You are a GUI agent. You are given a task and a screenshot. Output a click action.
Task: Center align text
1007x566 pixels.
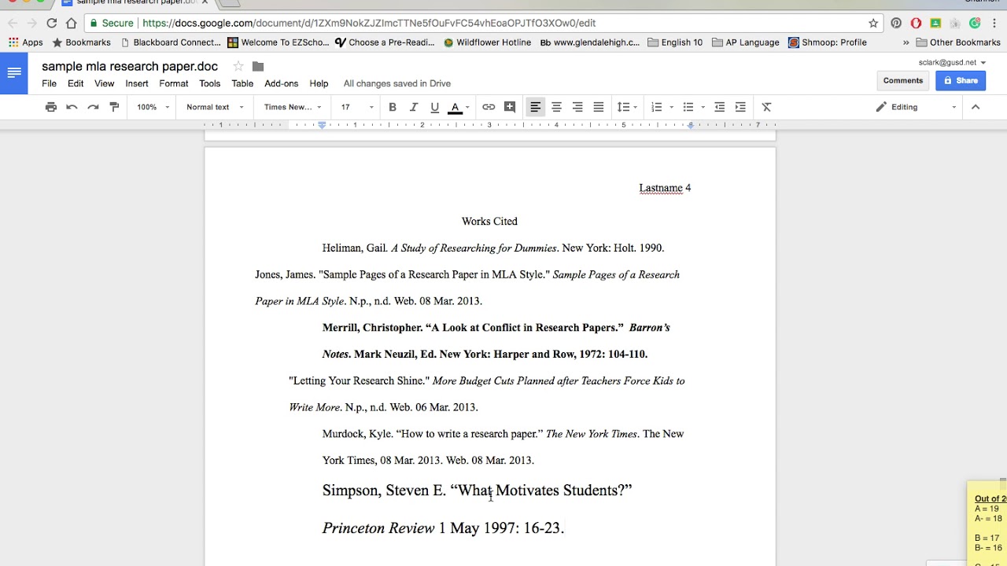pos(556,107)
